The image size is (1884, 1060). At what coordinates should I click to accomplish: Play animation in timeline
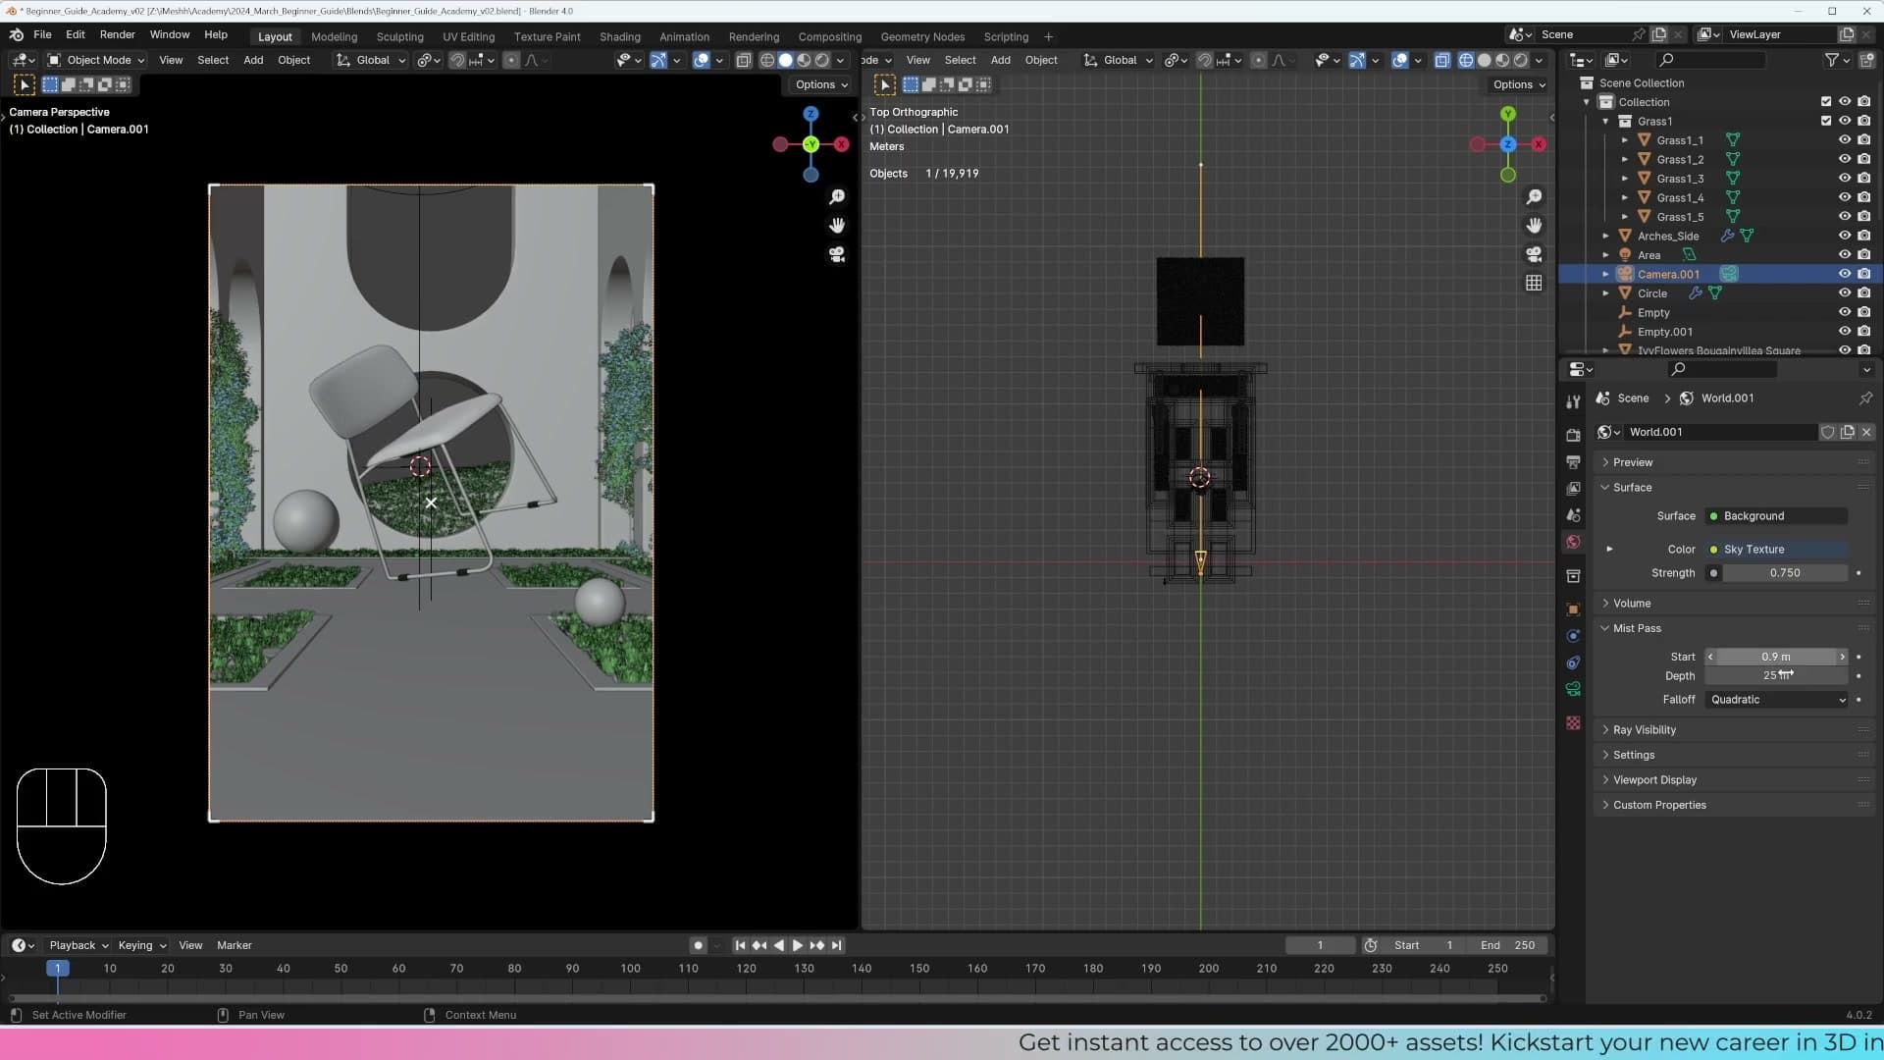click(x=797, y=945)
